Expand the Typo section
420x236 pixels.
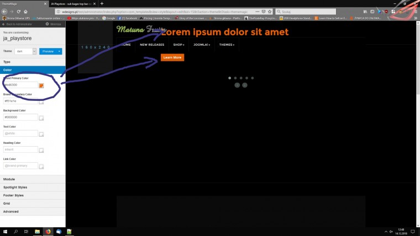pyautogui.click(x=33, y=62)
